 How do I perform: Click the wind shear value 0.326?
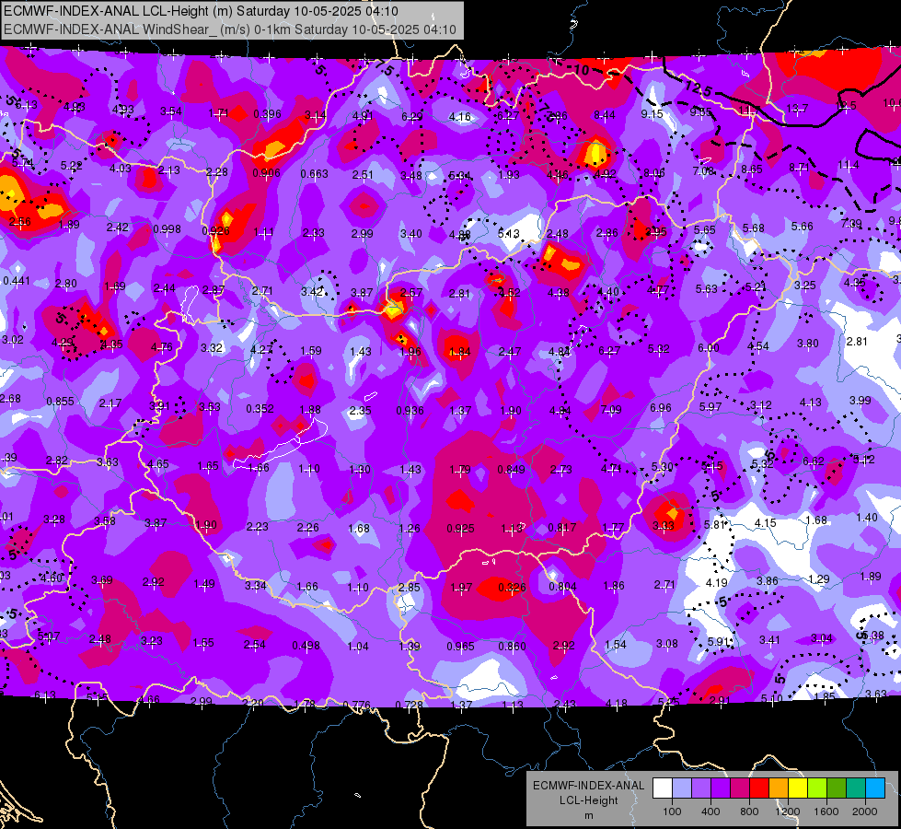[512, 587]
